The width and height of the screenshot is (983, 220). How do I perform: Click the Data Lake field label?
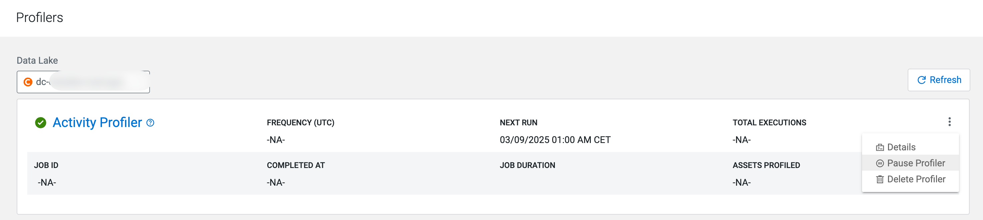[37, 60]
